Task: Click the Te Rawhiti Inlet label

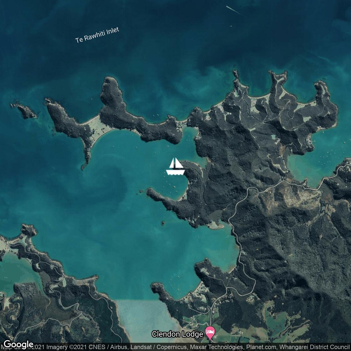Action: [x=97, y=35]
